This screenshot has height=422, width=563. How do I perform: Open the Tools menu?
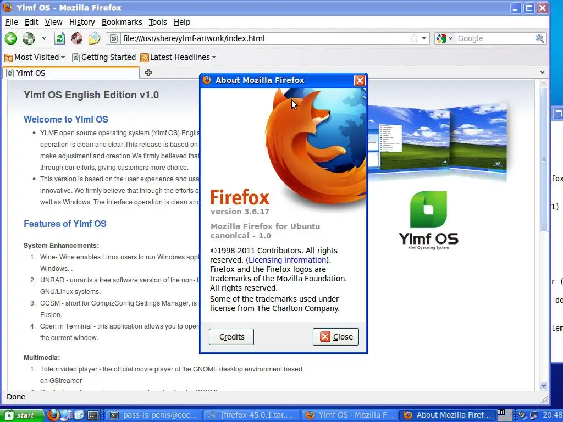tap(158, 22)
